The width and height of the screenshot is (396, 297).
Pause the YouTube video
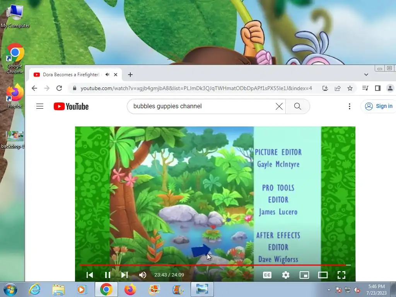coord(108,275)
